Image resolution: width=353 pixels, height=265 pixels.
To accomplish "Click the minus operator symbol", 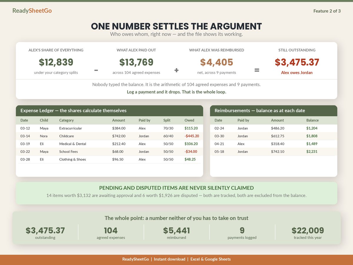I will [x=96, y=70].
